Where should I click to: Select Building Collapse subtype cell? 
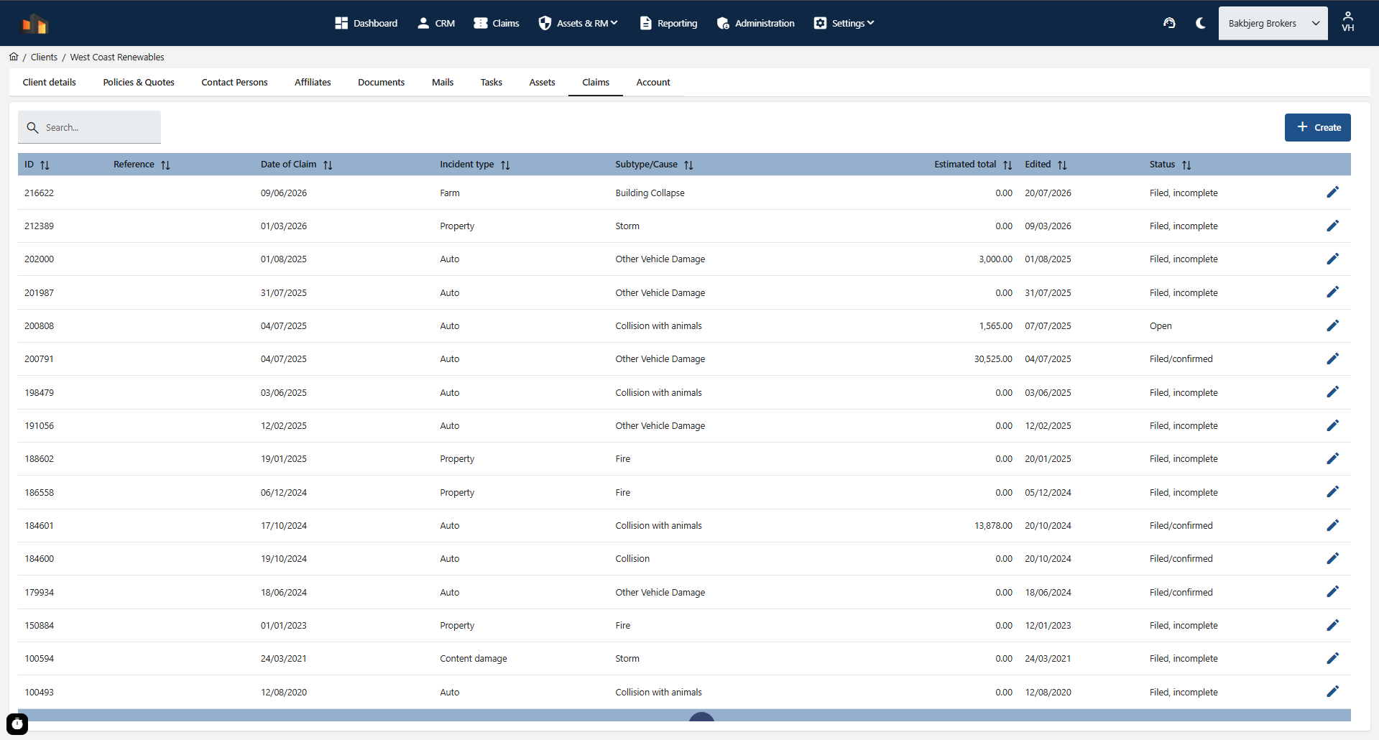click(650, 193)
